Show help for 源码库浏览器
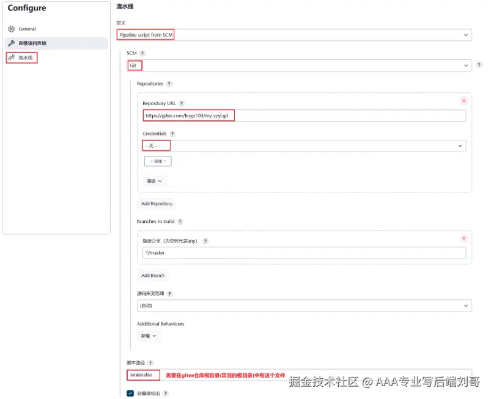Viewport: 491px width, 399px height. 170,293
